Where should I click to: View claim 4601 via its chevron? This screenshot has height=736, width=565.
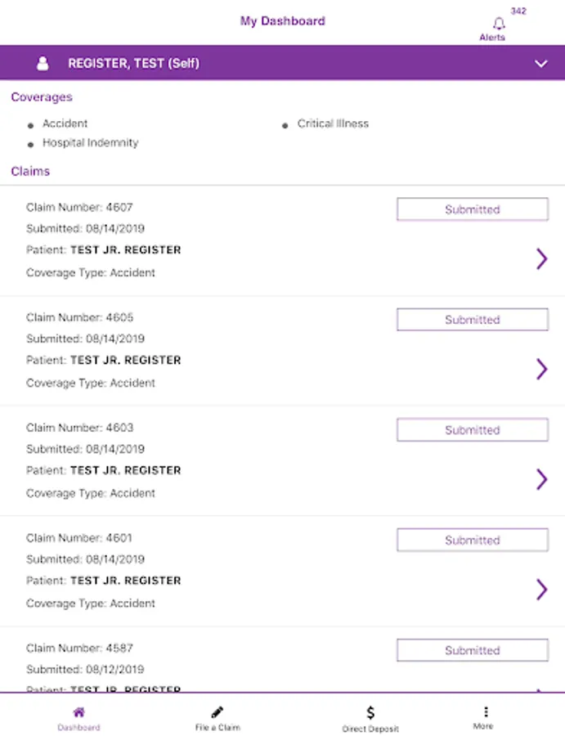pyautogui.click(x=541, y=590)
